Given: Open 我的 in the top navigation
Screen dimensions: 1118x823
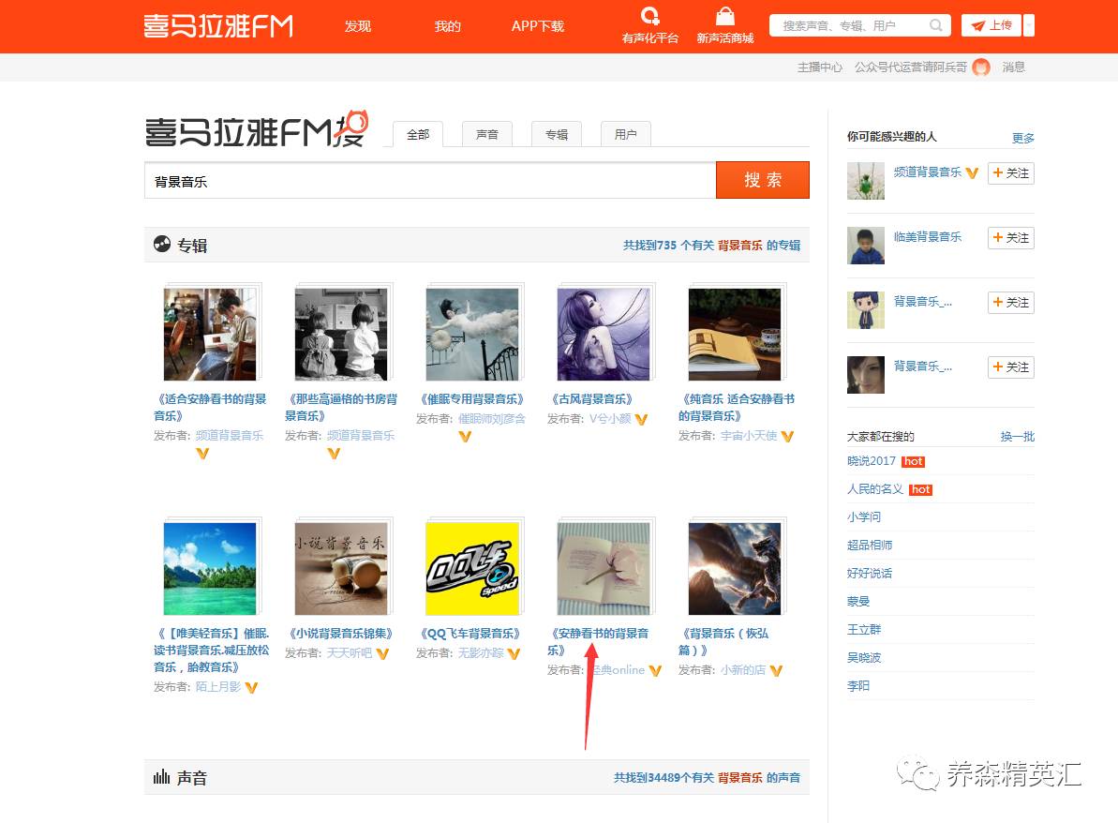Looking at the screenshot, I should [448, 26].
